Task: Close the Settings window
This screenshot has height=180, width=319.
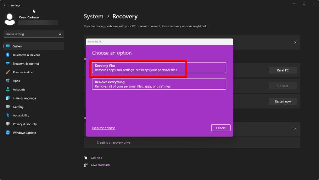Action: click(x=314, y=4)
